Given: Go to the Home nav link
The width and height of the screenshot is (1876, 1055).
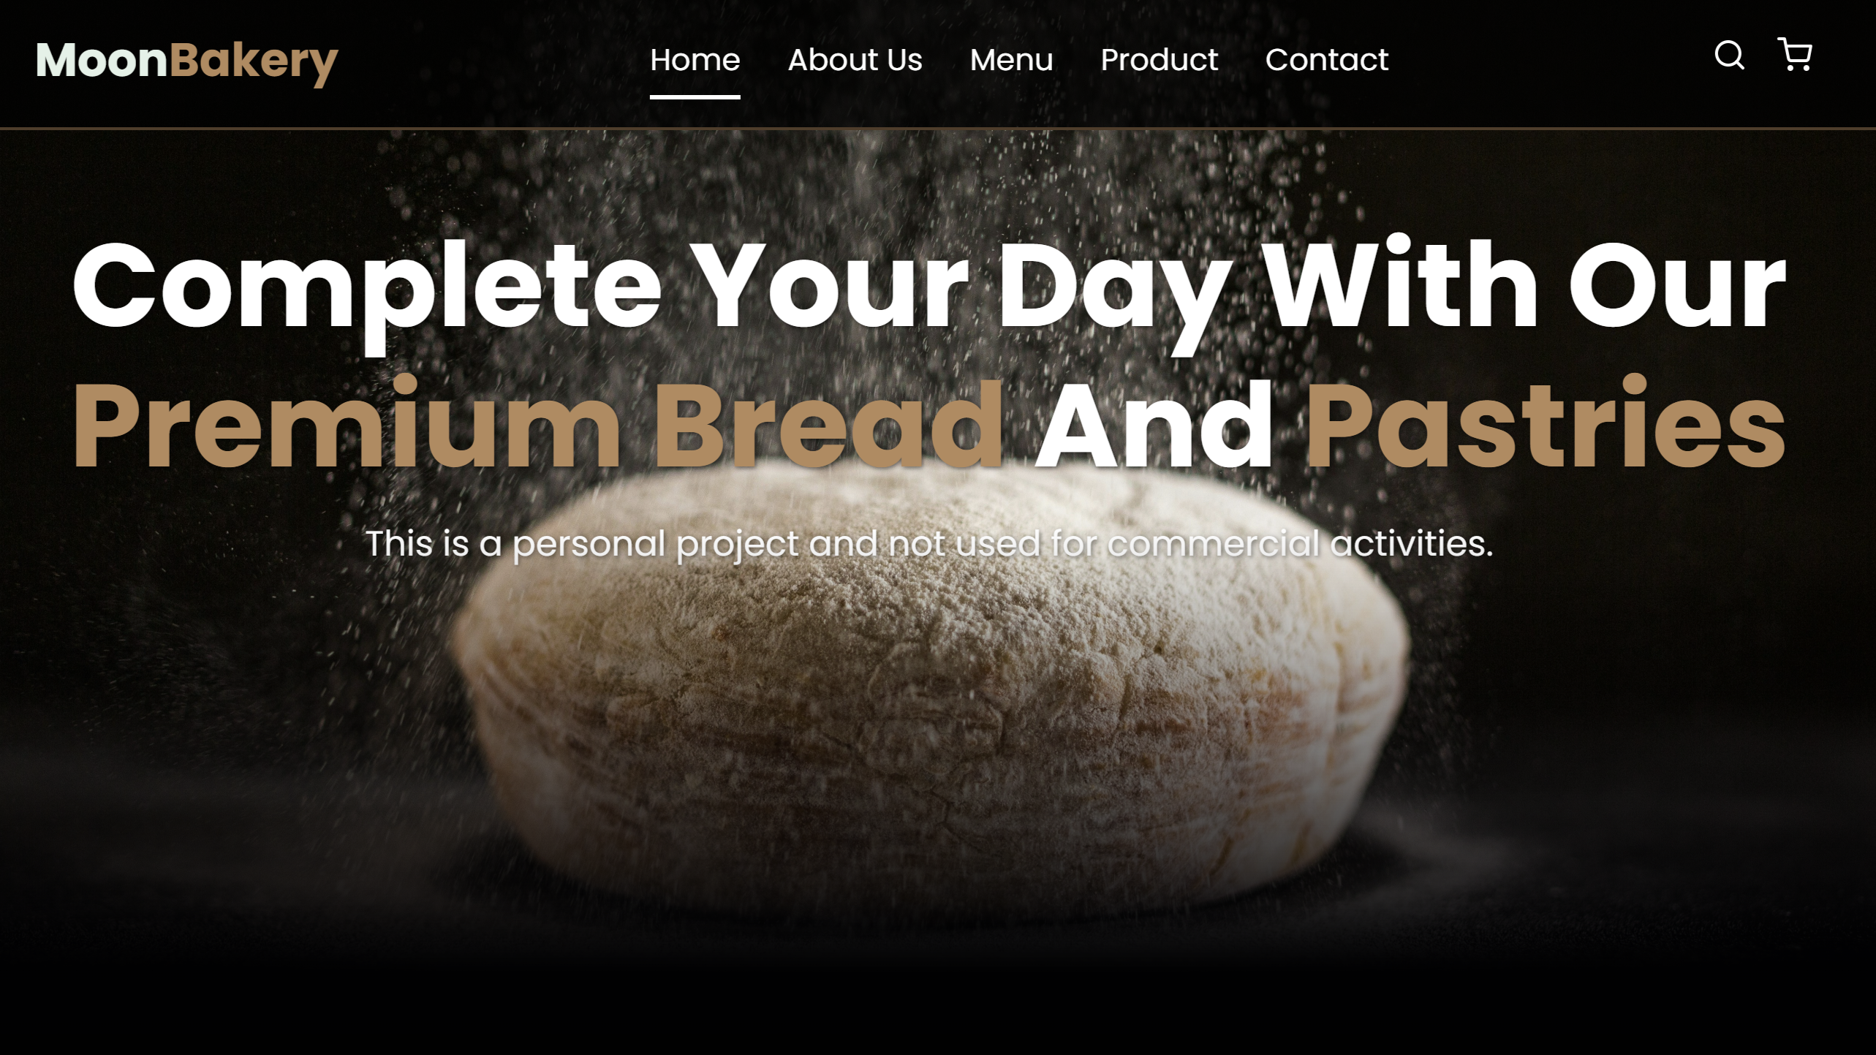Looking at the screenshot, I should pos(695,60).
